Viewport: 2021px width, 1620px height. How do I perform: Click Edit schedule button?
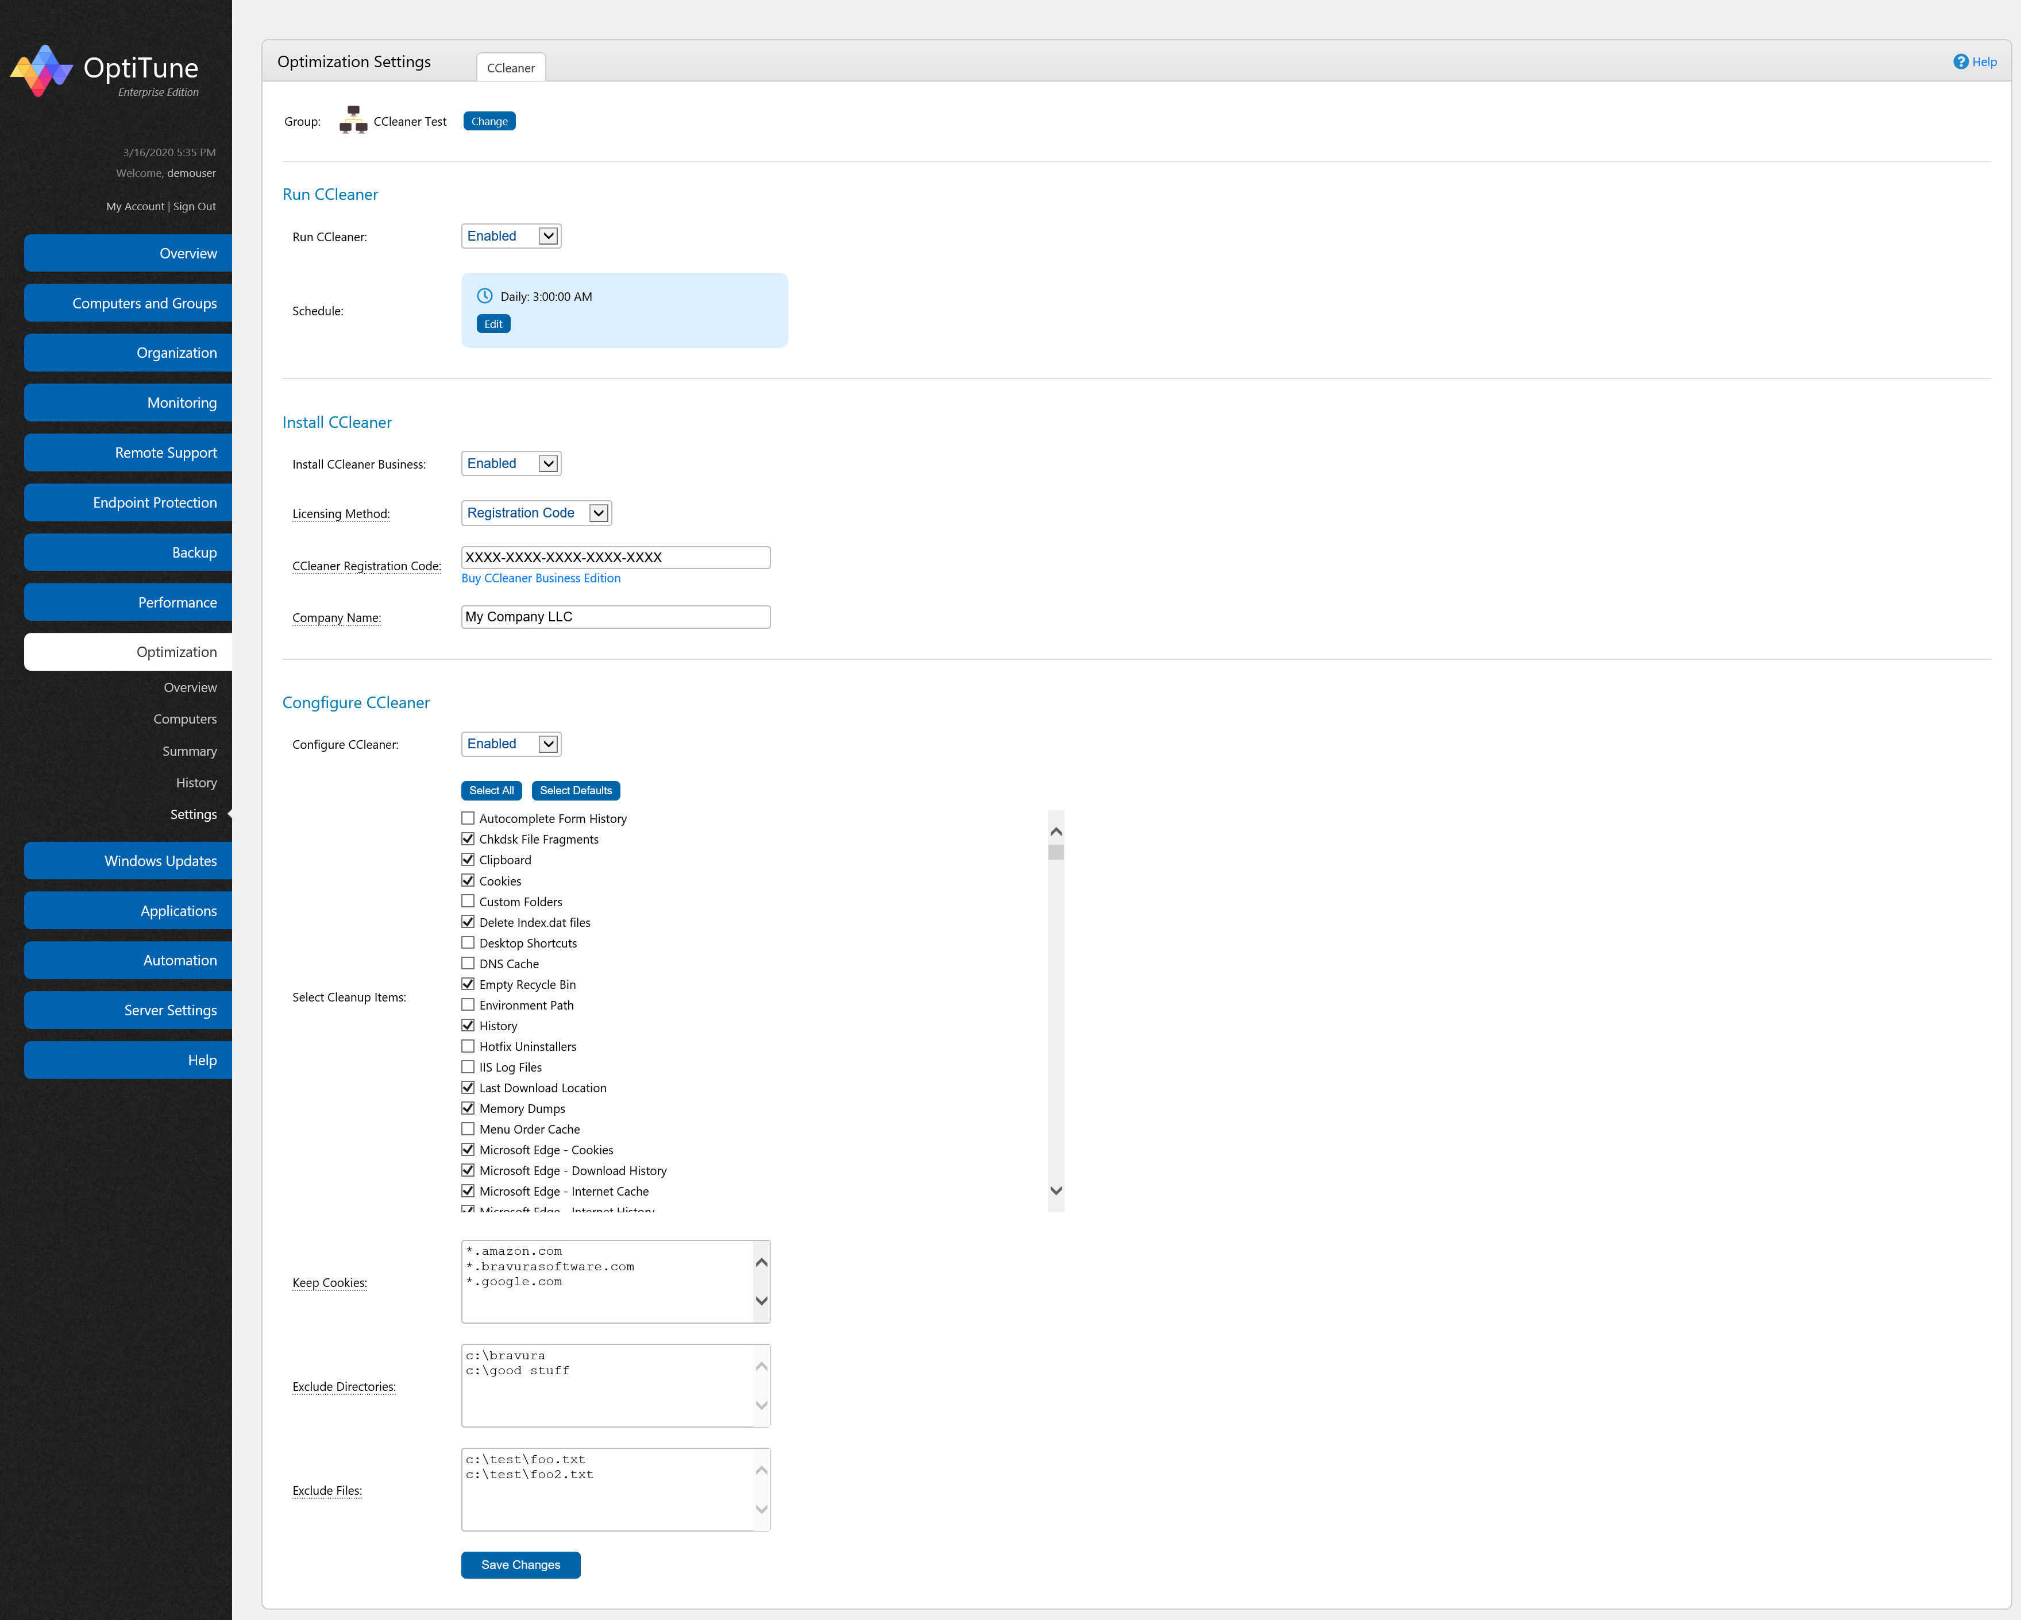[x=493, y=324]
